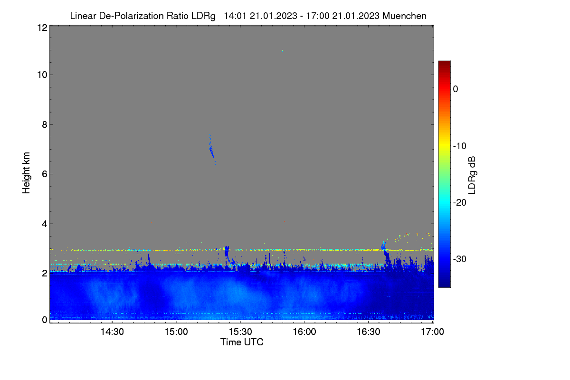Screen dimensions: 570x380
Task: Click the '16:00' time tick label
Action: (304, 332)
